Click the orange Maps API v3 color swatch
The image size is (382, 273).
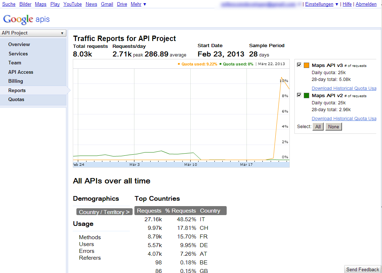click(x=306, y=65)
